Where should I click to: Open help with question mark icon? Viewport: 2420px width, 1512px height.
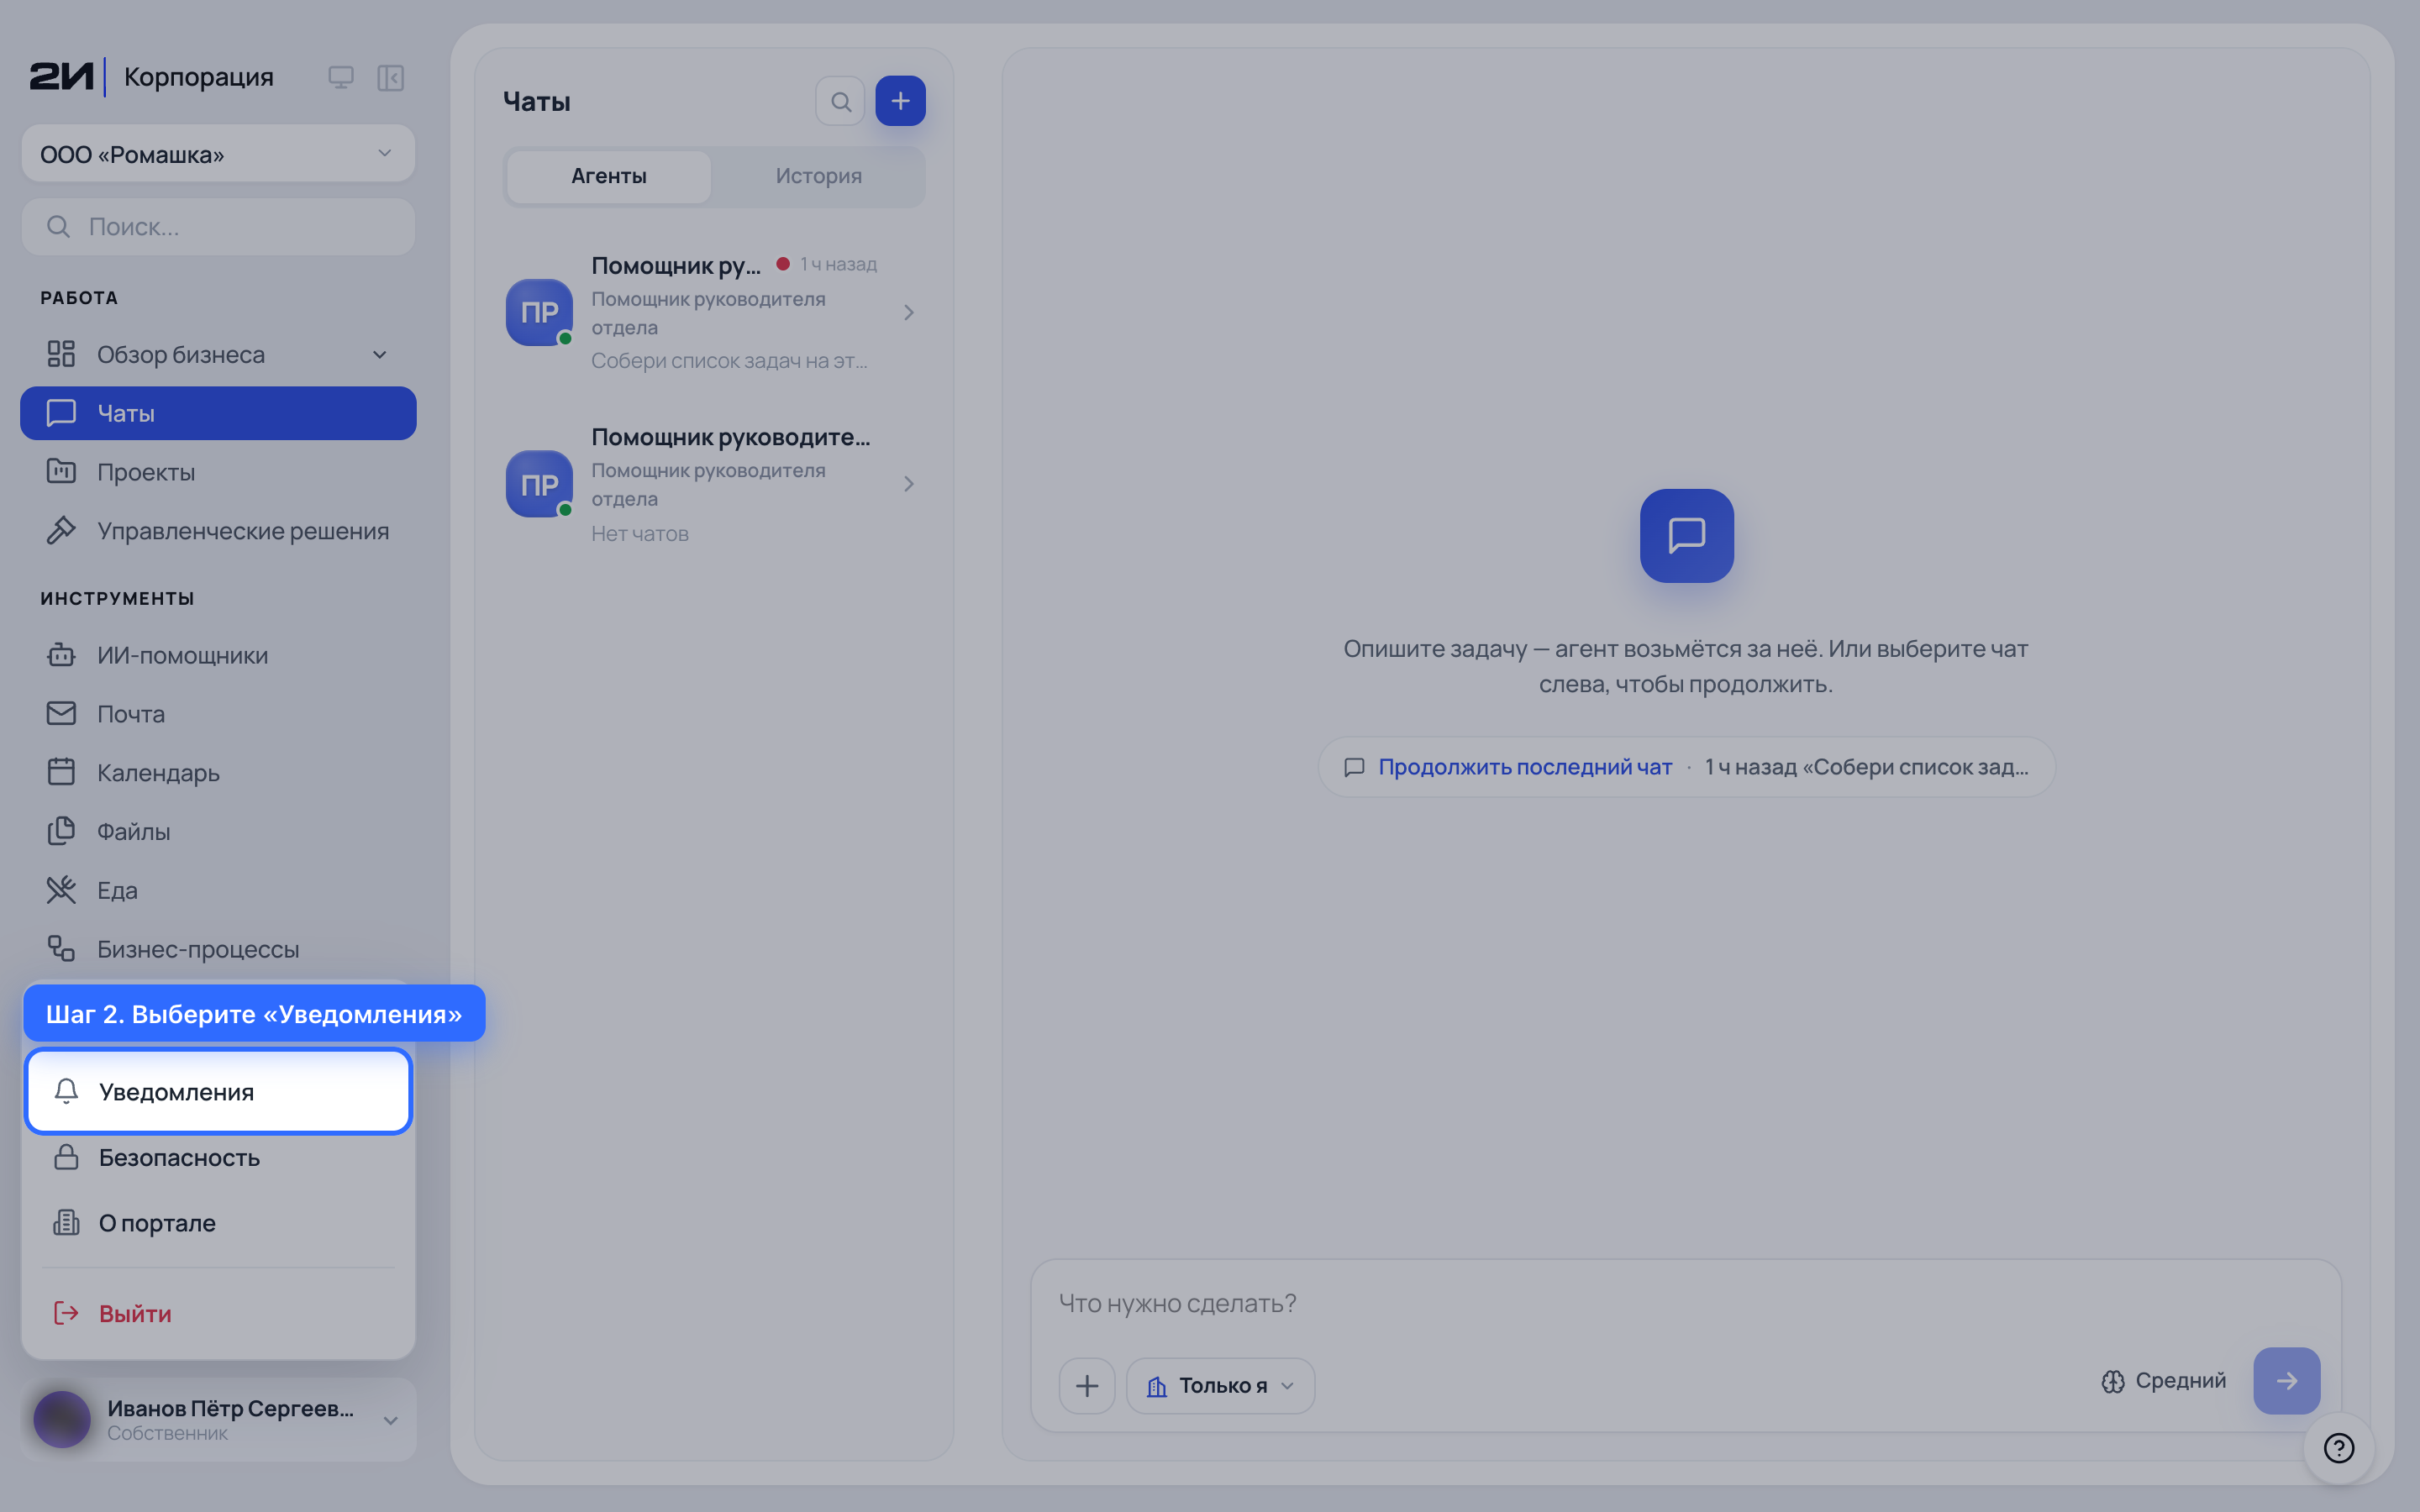pyautogui.click(x=2339, y=1447)
